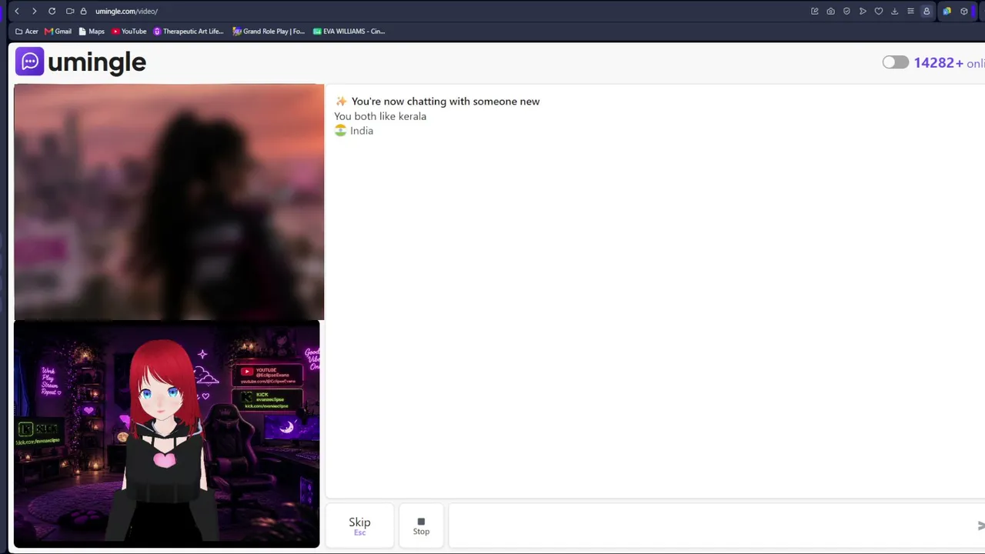This screenshot has height=554, width=985.
Task: Open the easy setup sliders icon
Action: [910, 11]
